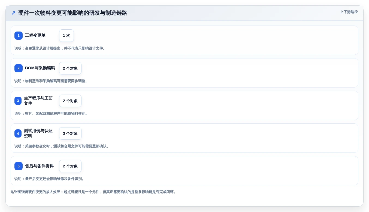The image size is (369, 212).
Task: Click the '上下游路径' label in header
Action: pos(349,12)
